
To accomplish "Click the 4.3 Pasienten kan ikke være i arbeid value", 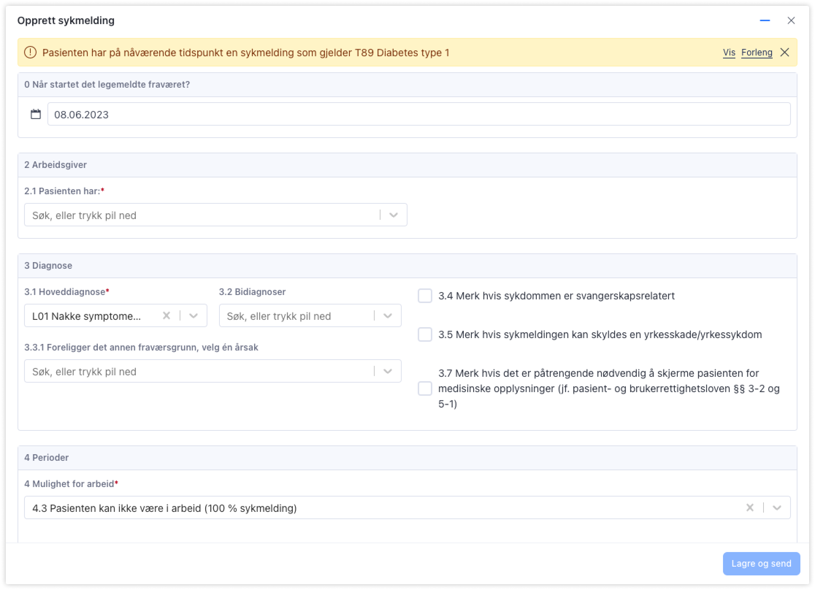I will 165,508.
